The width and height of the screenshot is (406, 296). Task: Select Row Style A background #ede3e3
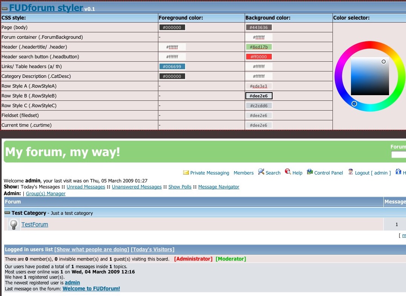pos(259,86)
